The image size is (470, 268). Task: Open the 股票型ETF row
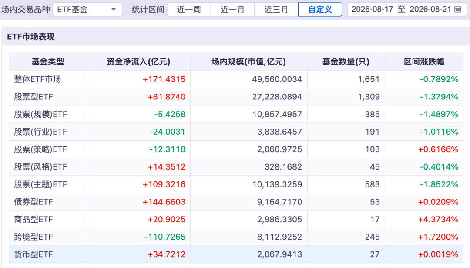coord(236,97)
